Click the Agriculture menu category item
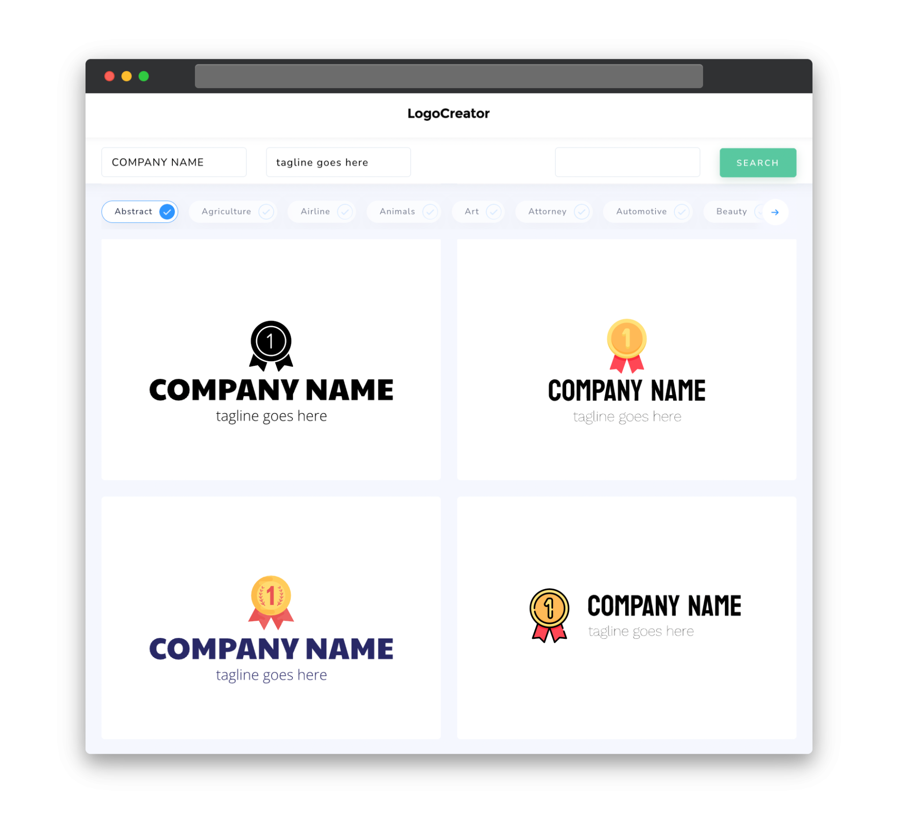The height and width of the screenshot is (813, 898). 235,211
